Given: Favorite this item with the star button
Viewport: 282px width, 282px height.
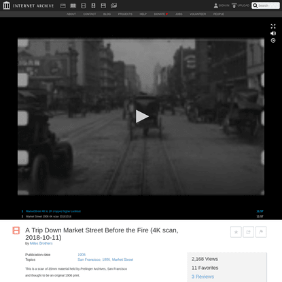Looking at the screenshot, I should click(x=236, y=232).
